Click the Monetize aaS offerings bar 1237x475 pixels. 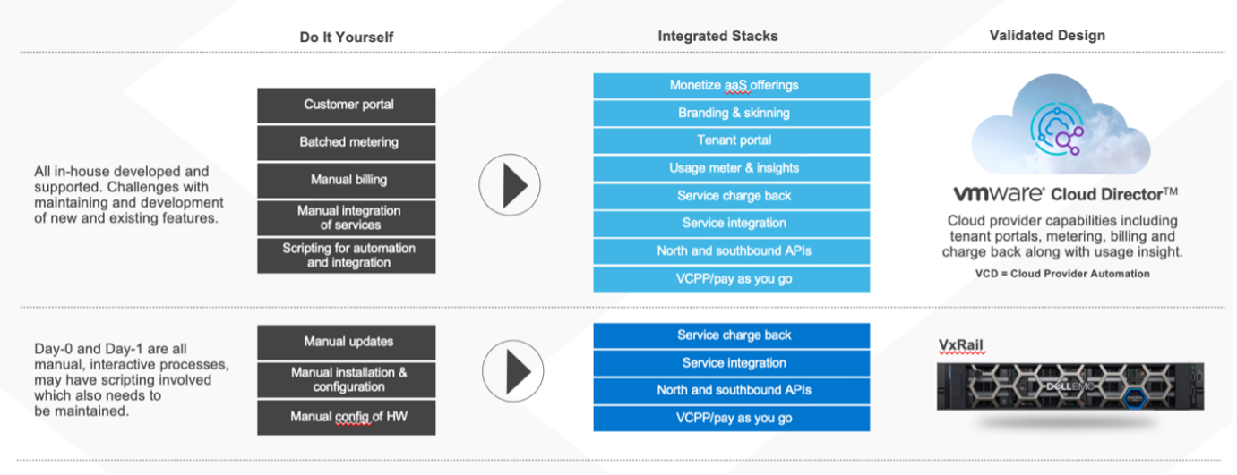pos(732,86)
